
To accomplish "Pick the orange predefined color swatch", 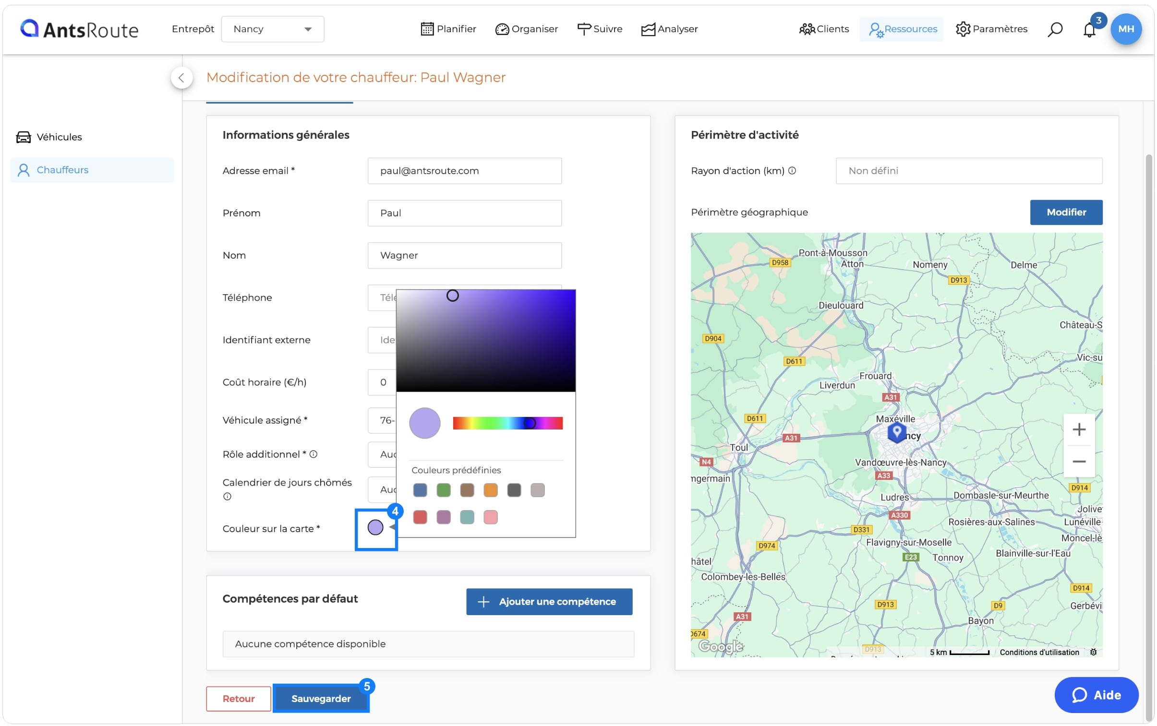I will (x=490, y=490).
